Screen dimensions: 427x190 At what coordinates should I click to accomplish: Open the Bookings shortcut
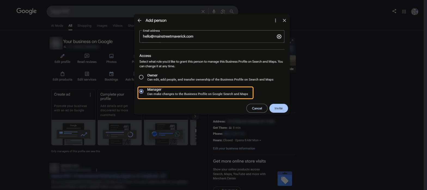[111, 76]
